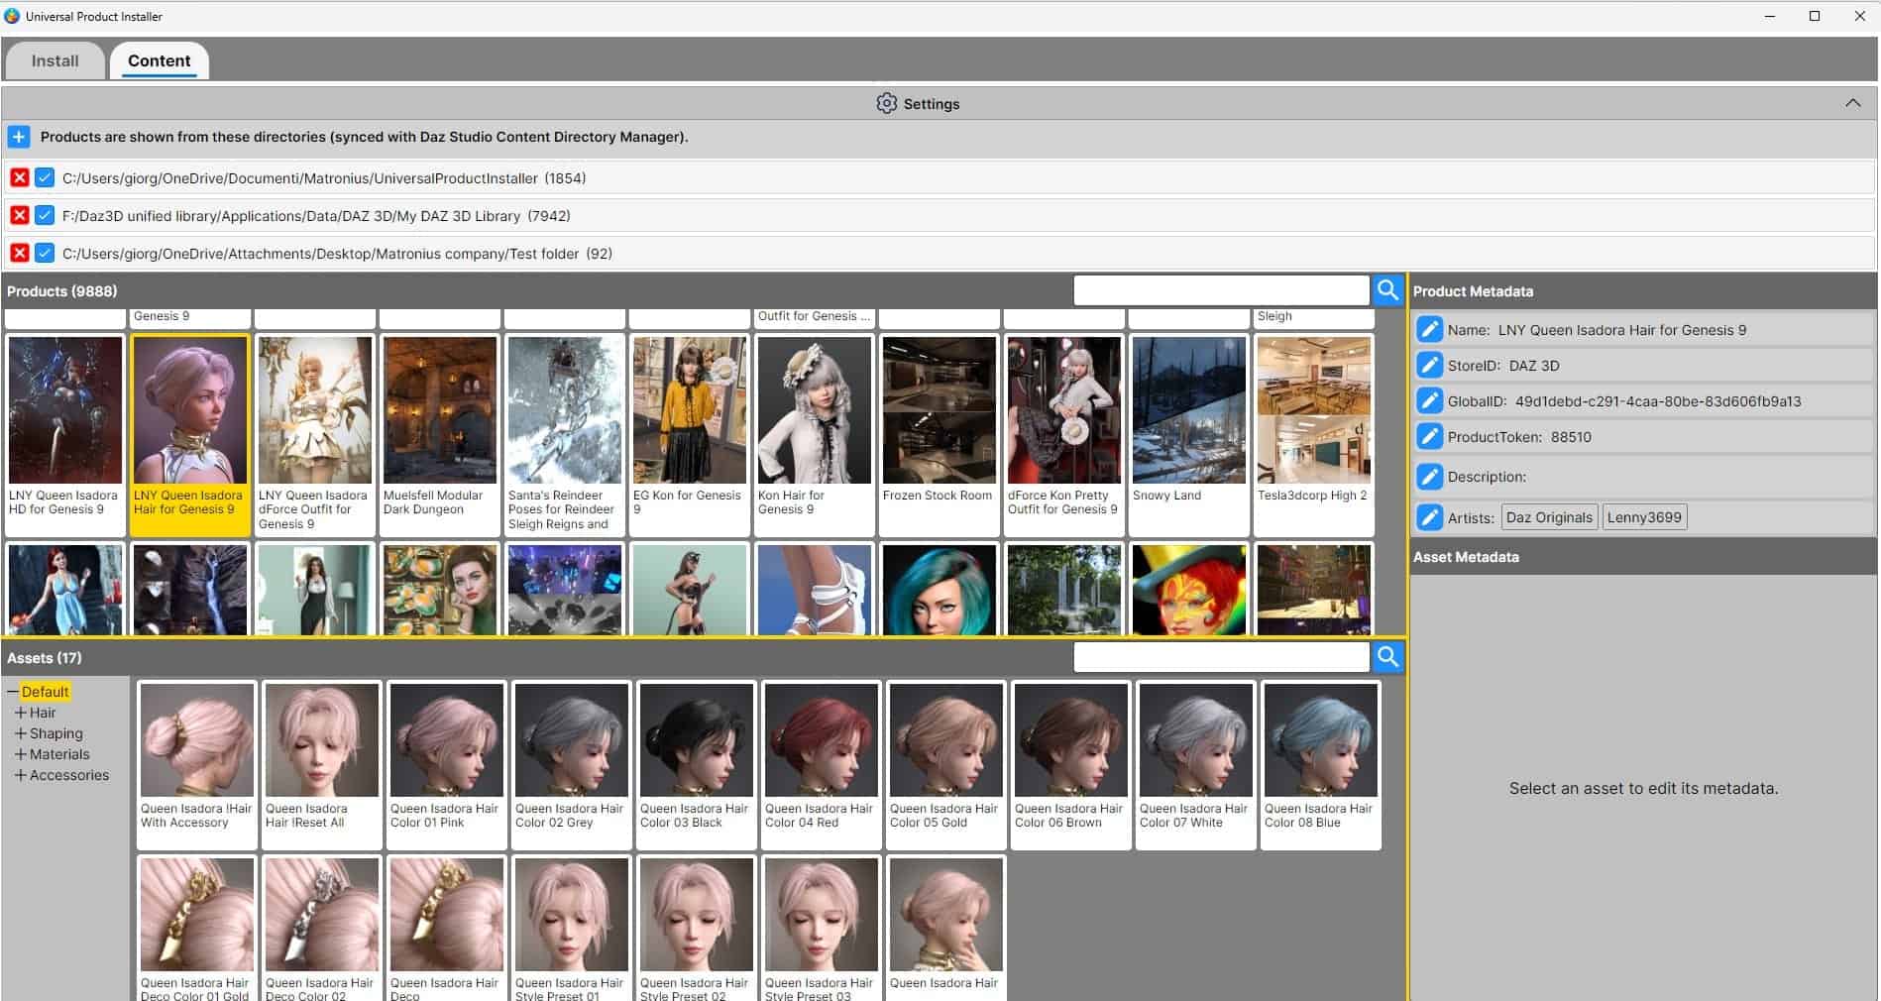Edit the GlobalID with its pencil icon

point(1430,401)
